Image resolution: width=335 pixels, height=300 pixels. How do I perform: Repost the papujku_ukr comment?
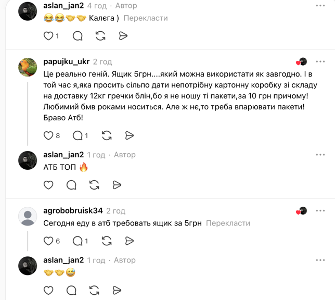coord(107,135)
